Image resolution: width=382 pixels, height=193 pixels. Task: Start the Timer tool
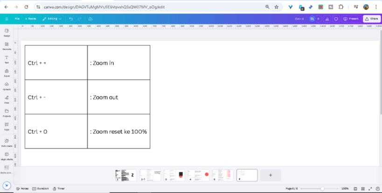59,189
